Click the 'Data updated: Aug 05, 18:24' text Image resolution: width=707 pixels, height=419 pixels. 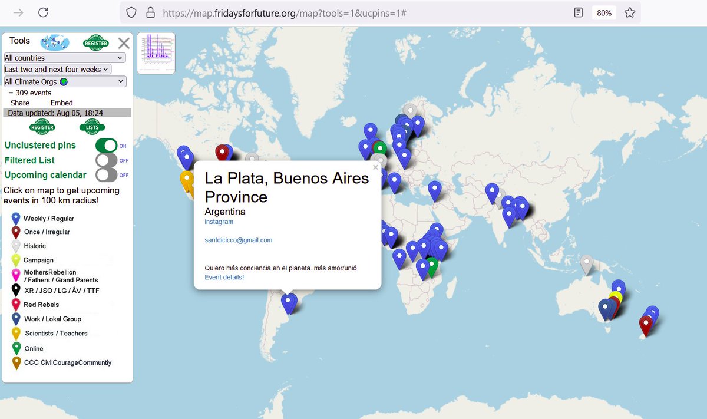[55, 113]
